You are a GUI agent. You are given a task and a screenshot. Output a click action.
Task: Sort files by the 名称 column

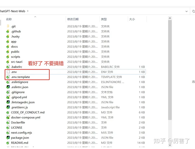coord(9,19)
